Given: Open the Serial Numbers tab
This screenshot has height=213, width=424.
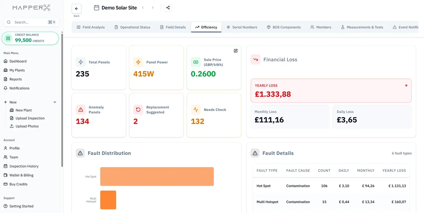Looking at the screenshot, I should (x=242, y=27).
